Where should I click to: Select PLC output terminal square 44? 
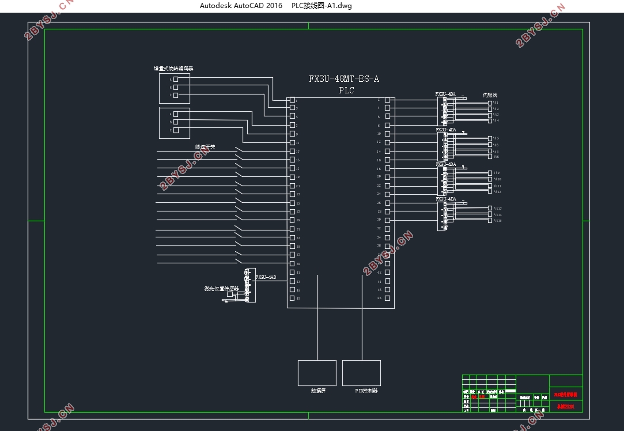388,281
